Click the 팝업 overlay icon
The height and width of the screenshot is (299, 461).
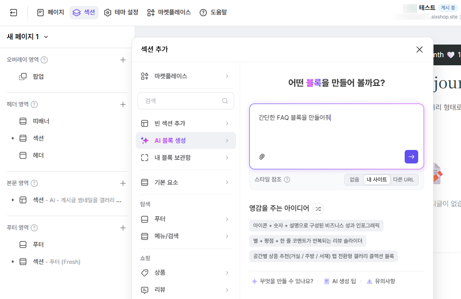(x=23, y=77)
